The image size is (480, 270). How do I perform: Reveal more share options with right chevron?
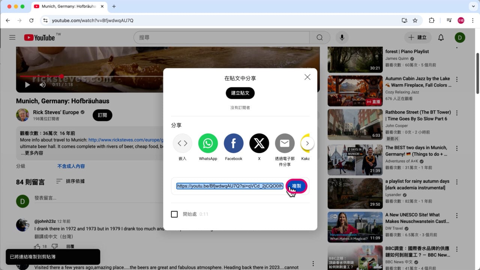point(307,143)
